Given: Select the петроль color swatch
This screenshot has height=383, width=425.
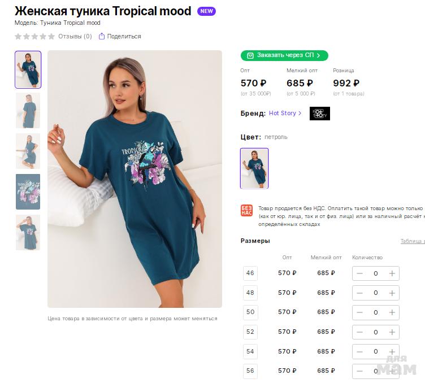Looking at the screenshot, I should click(x=254, y=168).
